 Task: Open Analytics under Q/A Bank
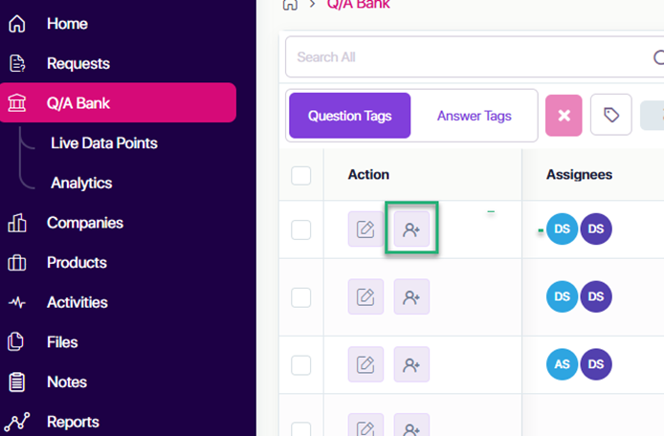tap(81, 183)
